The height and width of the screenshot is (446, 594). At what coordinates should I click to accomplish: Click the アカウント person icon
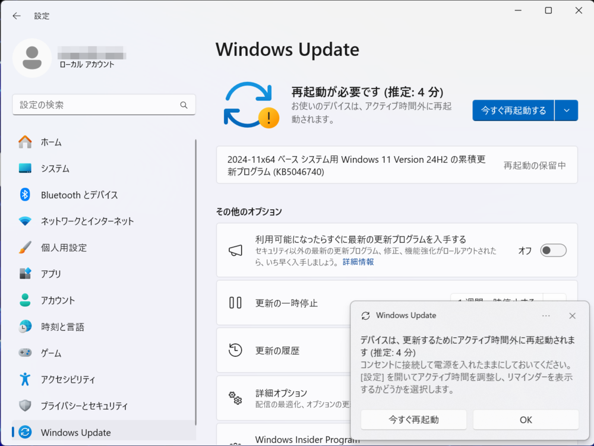(25, 300)
